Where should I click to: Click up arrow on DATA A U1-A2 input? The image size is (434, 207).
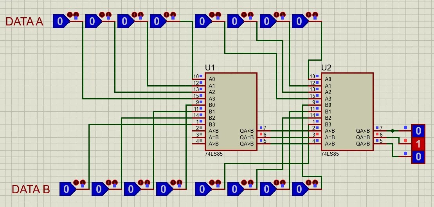(x=103, y=14)
